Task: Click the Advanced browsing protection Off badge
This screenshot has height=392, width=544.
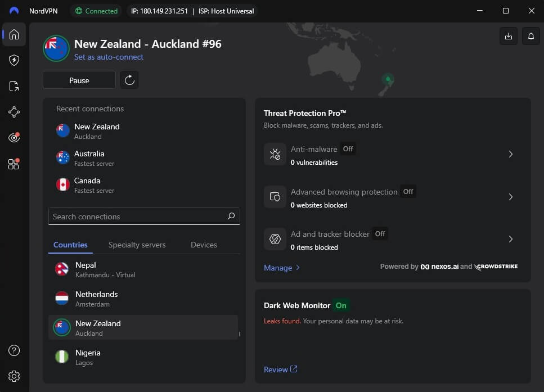Action: tap(408, 191)
